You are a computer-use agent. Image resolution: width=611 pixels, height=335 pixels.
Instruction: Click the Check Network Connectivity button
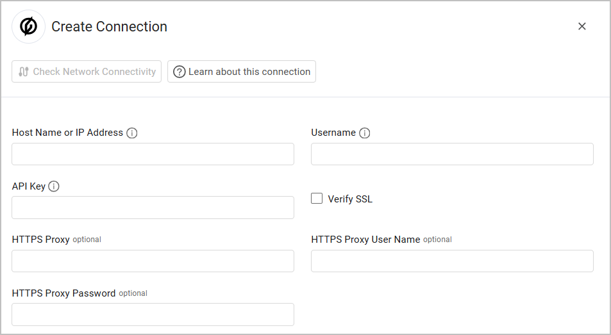coord(87,72)
